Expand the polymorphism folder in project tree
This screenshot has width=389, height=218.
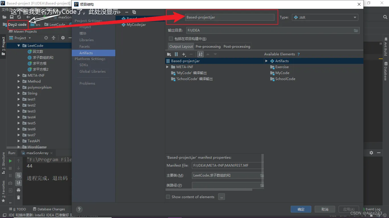[x=19, y=87]
